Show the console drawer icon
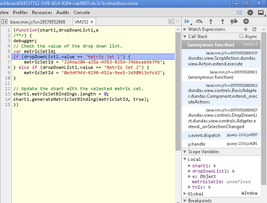 tap(239, 12)
